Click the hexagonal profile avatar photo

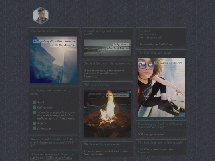(x=41, y=16)
